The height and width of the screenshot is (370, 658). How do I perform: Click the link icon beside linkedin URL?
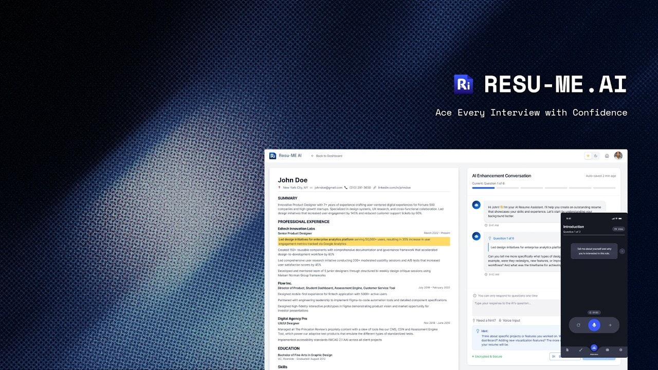click(375, 188)
